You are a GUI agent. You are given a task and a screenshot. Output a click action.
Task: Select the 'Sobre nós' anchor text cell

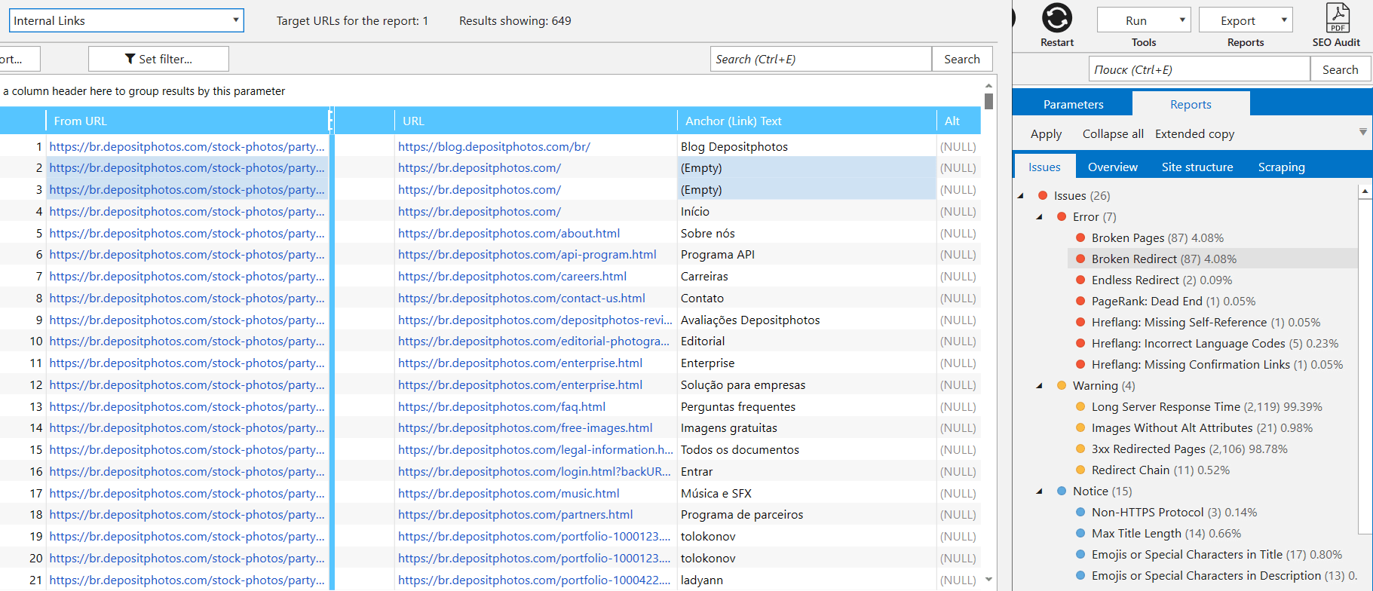[x=806, y=233]
